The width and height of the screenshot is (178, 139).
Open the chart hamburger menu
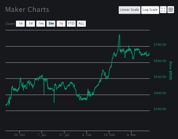[x=171, y=10]
